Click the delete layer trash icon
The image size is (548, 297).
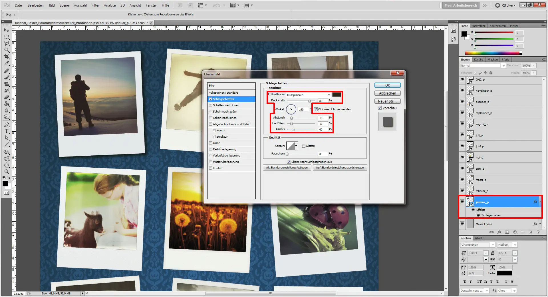coord(539,232)
